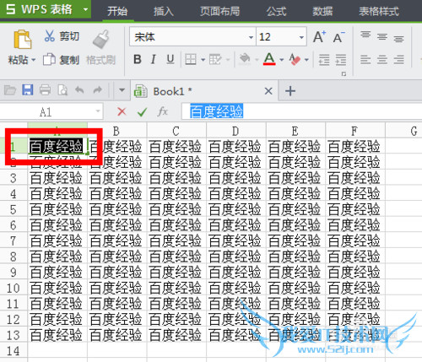Image resolution: width=422 pixels, height=362 pixels.
Task: Click cell B10 containing 百度经验
Action: 116,288
